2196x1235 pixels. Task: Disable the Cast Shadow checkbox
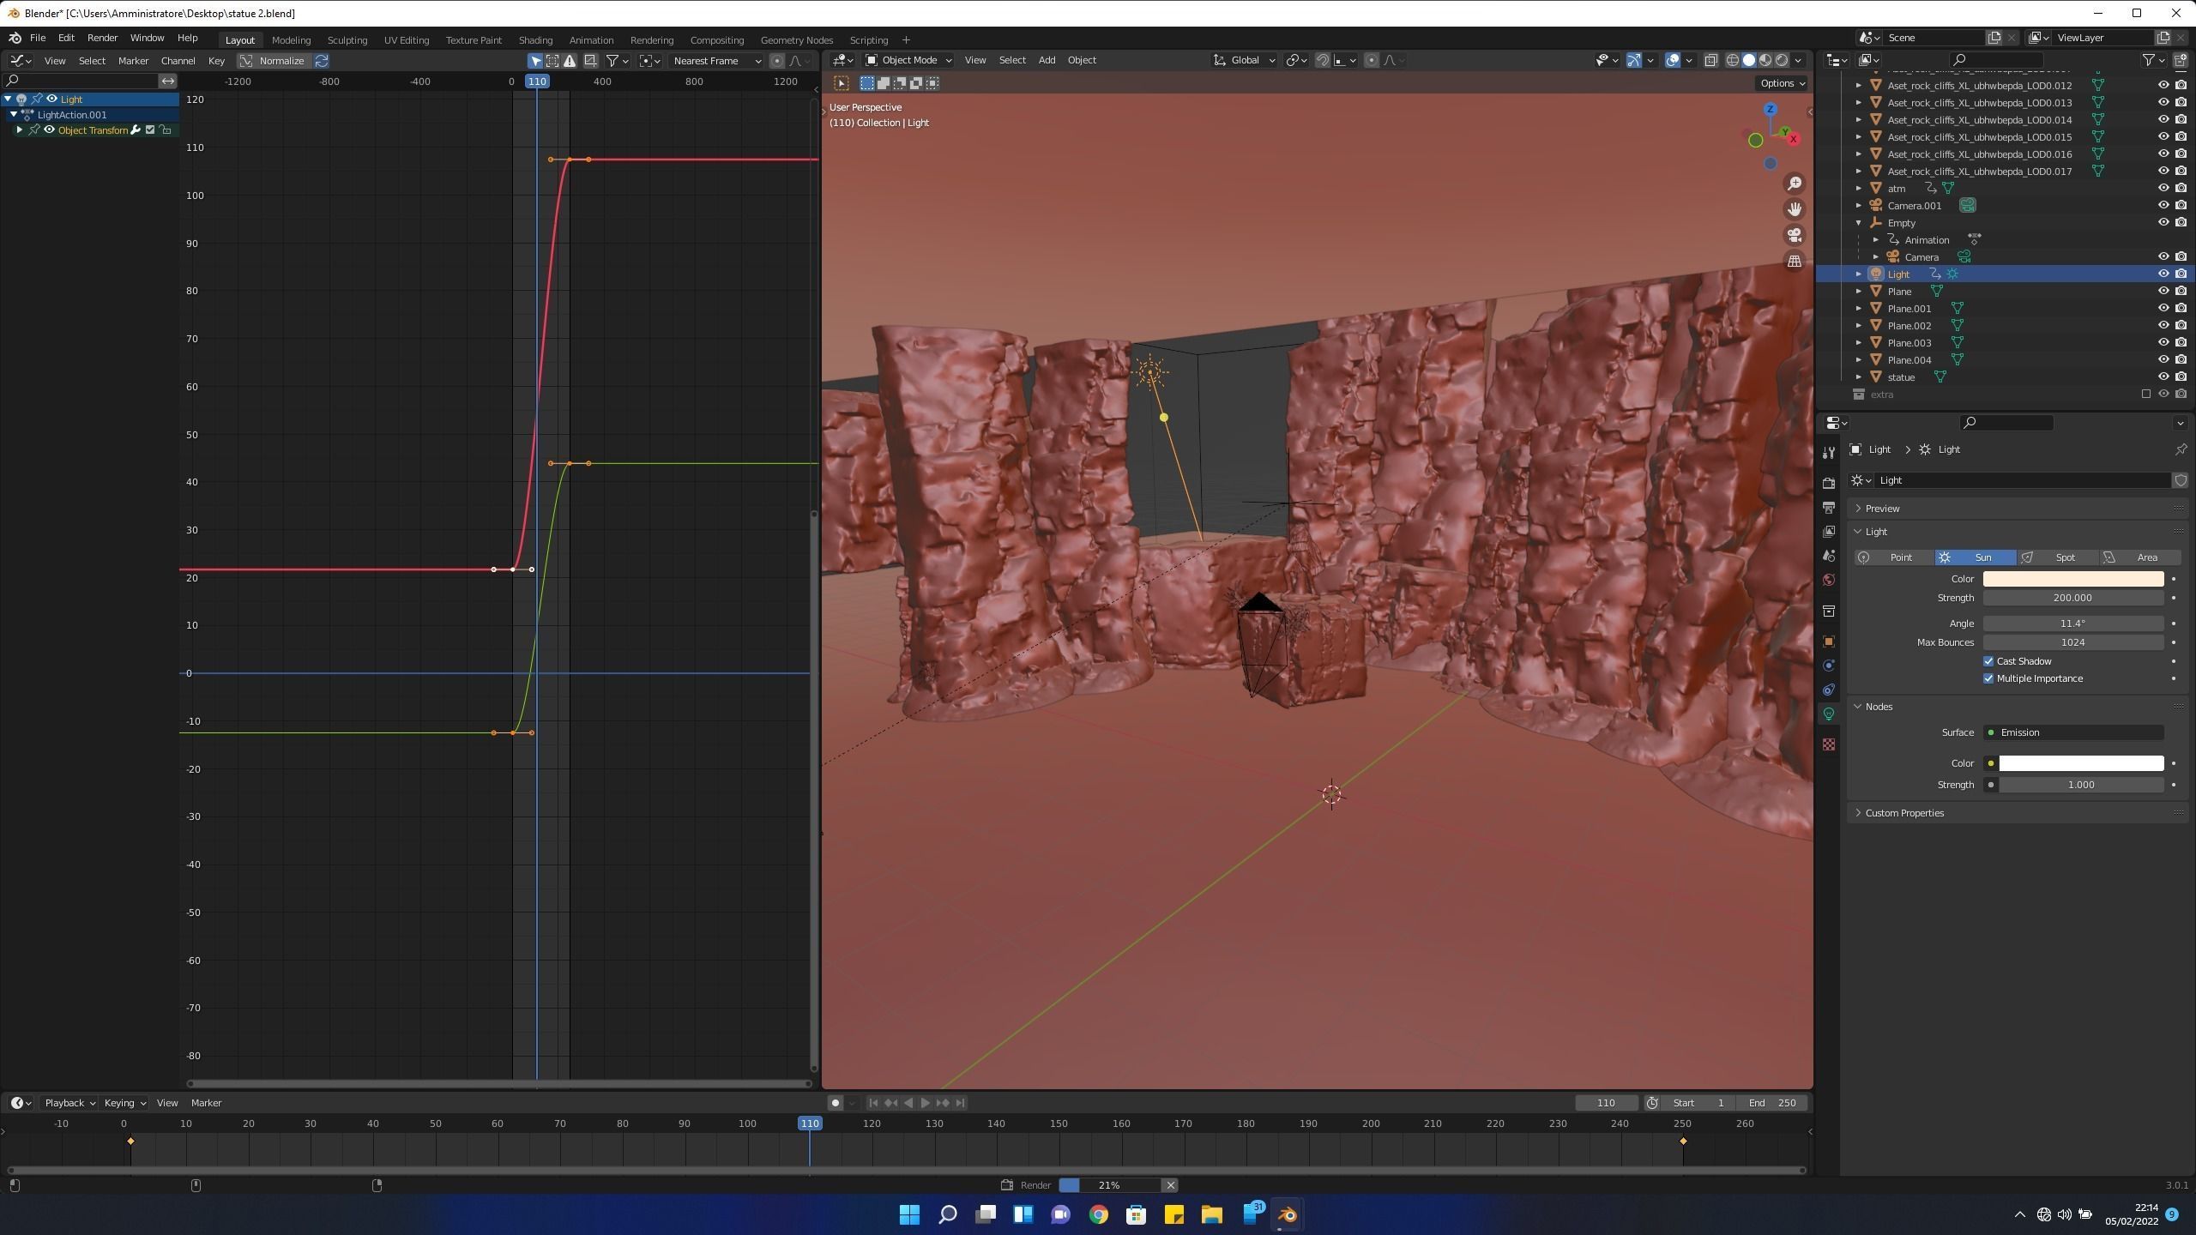coord(1988,661)
